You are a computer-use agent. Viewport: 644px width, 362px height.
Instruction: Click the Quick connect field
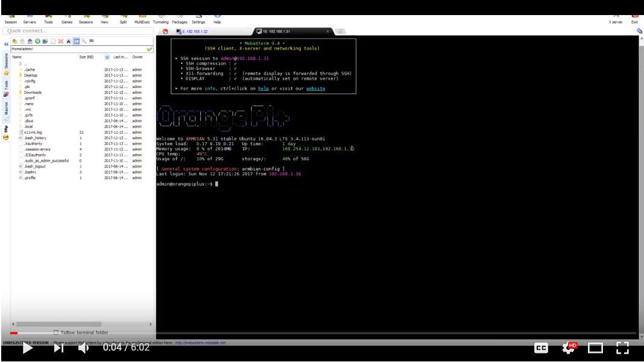78,31
